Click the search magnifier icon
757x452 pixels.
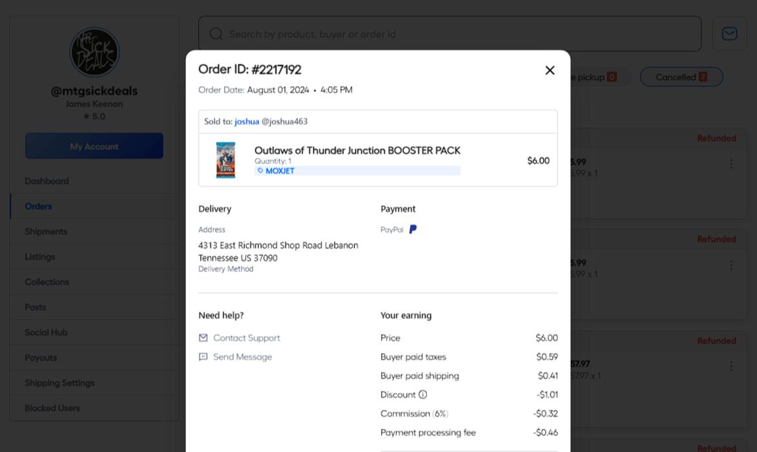coord(216,34)
